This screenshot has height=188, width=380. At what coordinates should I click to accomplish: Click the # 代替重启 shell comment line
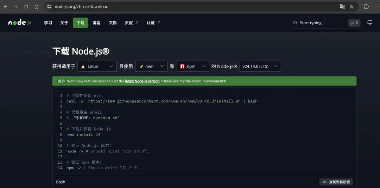click(x=84, y=112)
